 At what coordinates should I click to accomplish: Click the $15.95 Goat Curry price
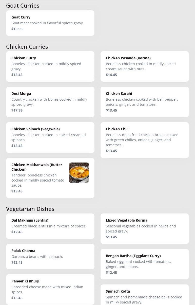tap(17, 29)
